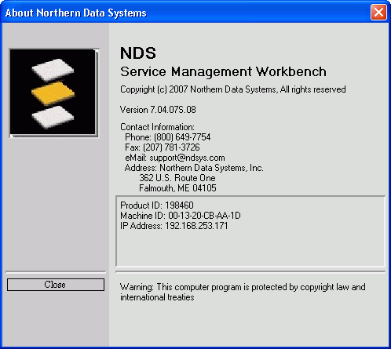This screenshot has height=349, width=391.
Task: Click the About Northern Data Systems title bar
Action: pos(183,13)
